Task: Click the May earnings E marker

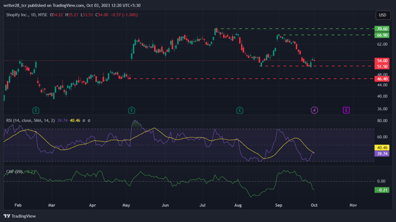Action: pyautogui.click(x=131, y=110)
